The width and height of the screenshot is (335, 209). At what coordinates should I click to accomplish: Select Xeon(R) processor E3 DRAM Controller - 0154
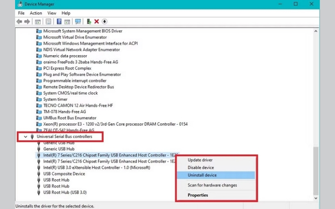116,124
